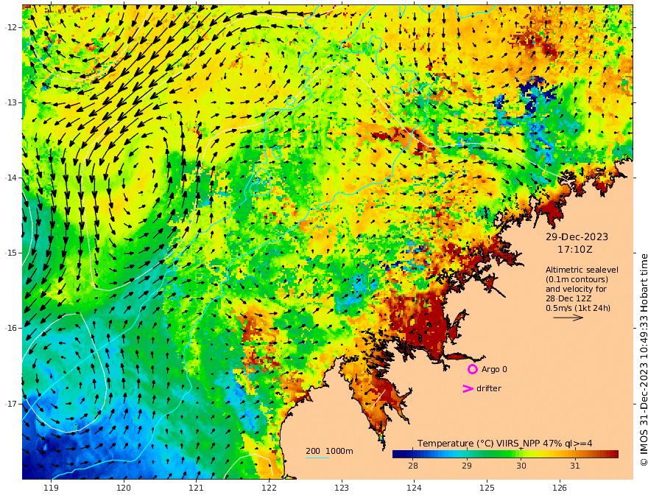Click the 'Temperature (°C) VIIRS_NPP' colorbar title
This screenshot has width=648, height=501.
(504, 444)
